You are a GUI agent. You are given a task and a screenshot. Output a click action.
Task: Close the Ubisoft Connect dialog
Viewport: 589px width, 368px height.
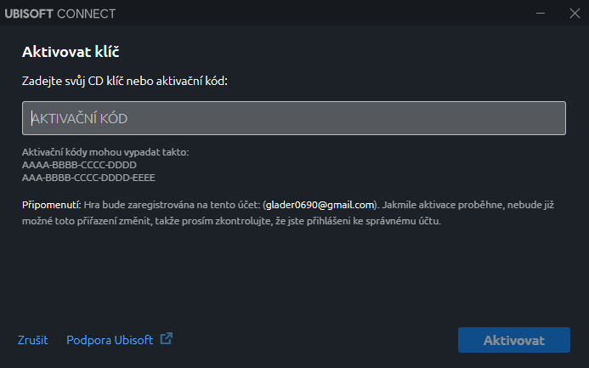click(575, 13)
